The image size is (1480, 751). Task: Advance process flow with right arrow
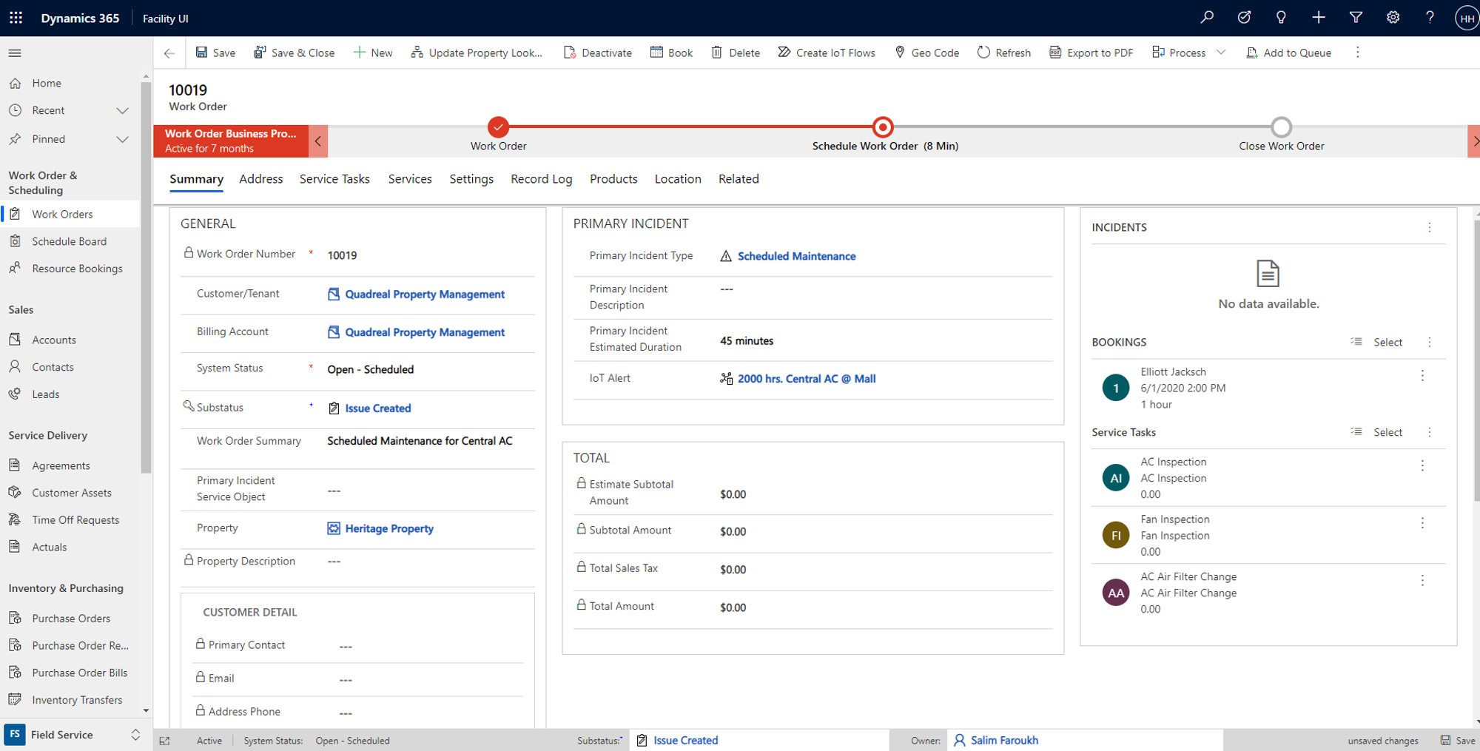point(1474,141)
